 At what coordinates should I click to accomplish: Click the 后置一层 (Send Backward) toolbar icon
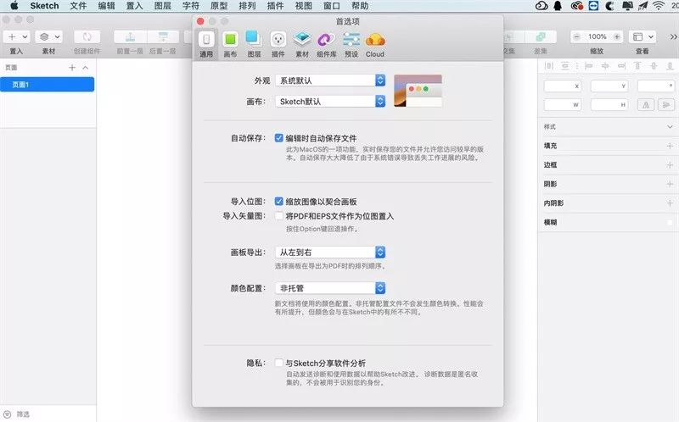163,36
